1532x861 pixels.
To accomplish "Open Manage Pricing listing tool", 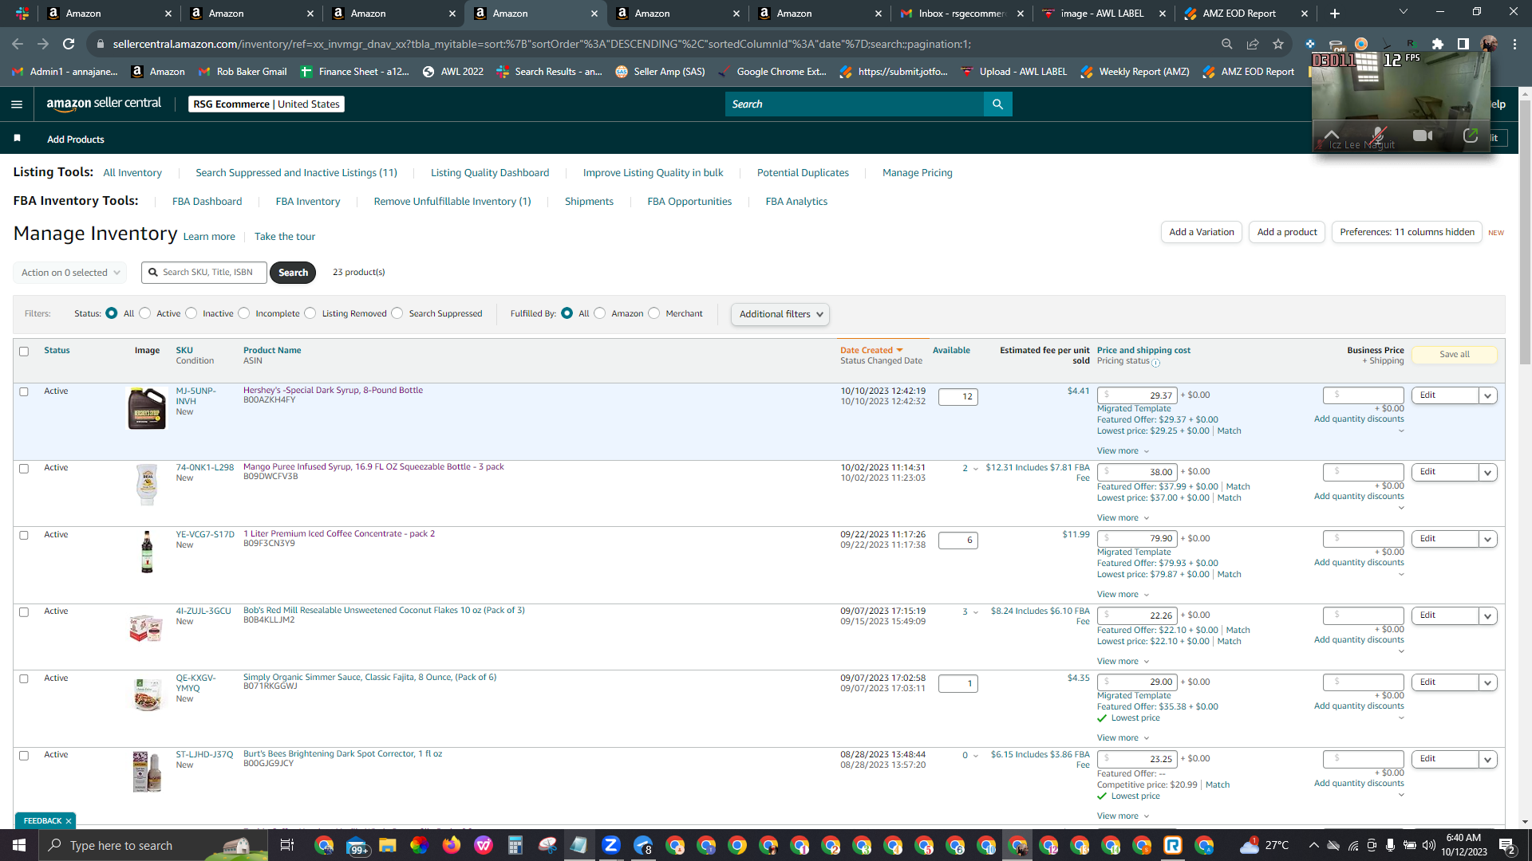I will click(x=917, y=173).
